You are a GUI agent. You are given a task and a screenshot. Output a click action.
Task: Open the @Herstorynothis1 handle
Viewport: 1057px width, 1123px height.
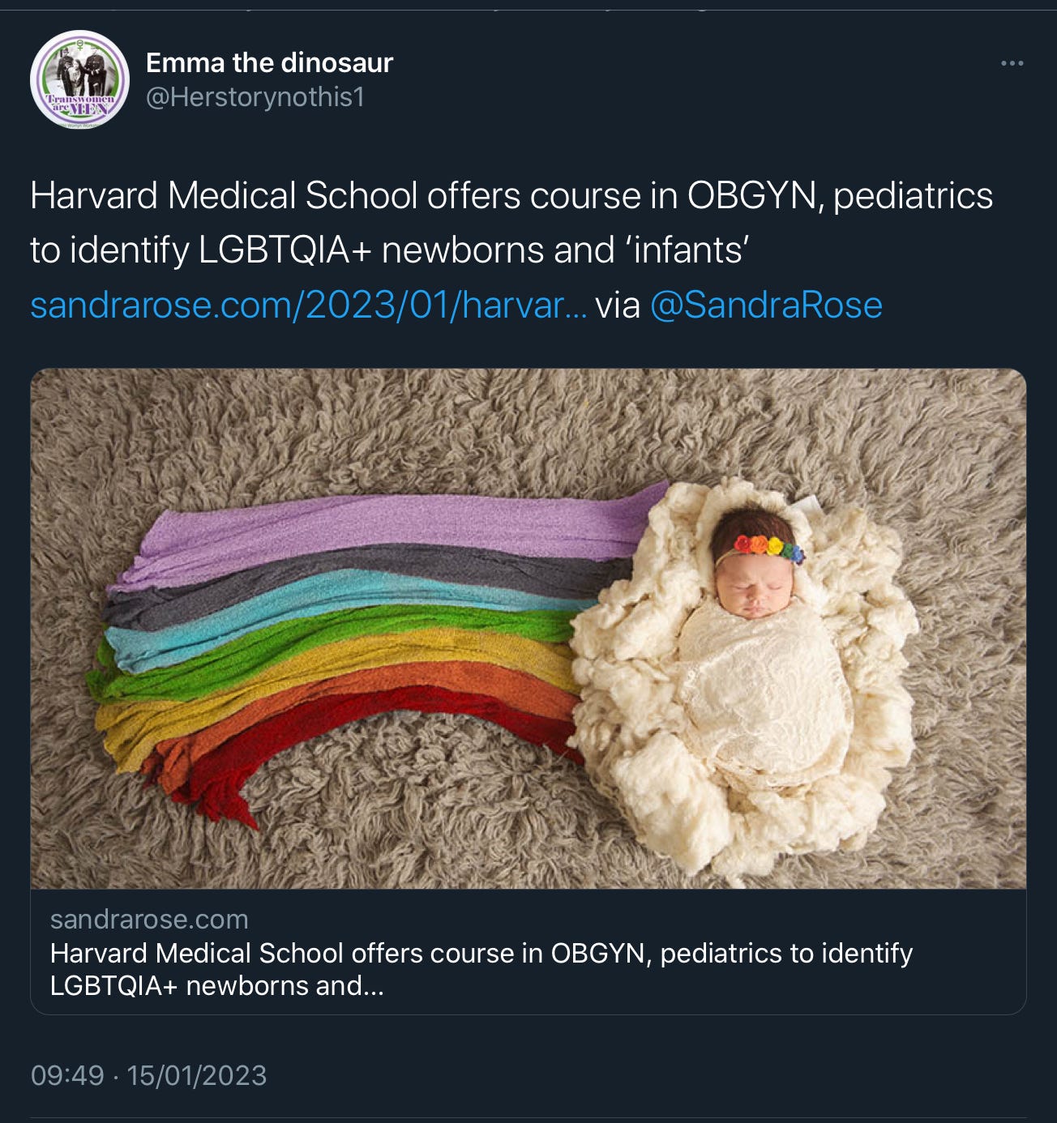coord(255,97)
